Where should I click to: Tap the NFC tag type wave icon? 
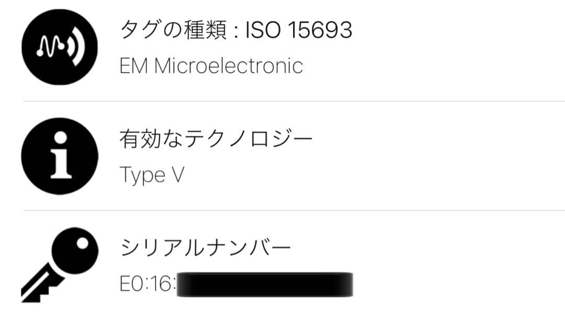point(60,47)
